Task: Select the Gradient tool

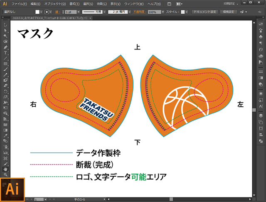Action: (x=5, y=130)
